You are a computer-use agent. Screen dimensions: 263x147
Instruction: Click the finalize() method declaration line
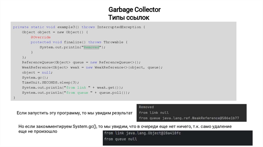pos(79,42)
